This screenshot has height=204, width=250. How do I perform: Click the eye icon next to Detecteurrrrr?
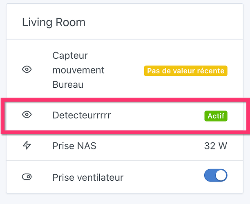pos(27,115)
